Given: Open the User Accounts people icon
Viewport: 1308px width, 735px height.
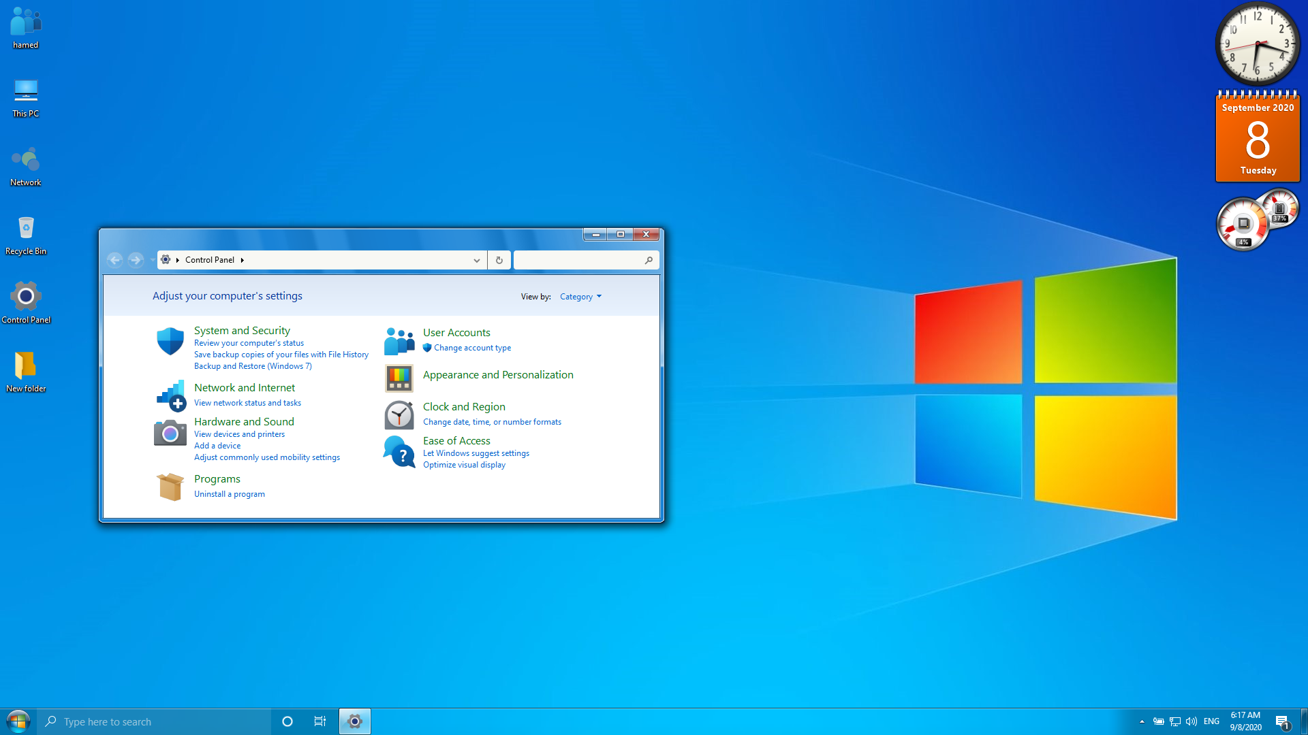Looking at the screenshot, I should point(399,341).
